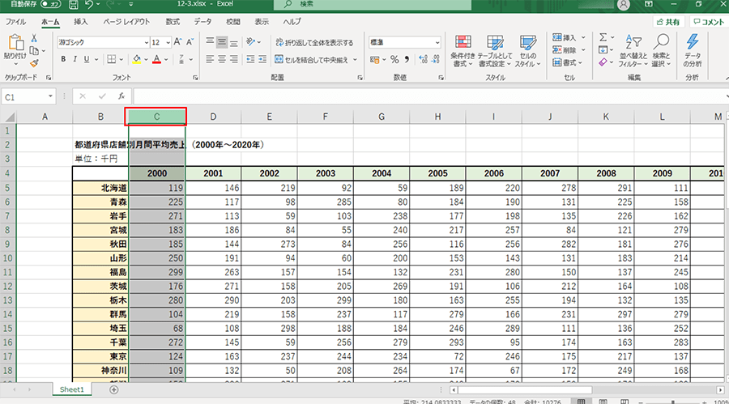Click the increase indent icon
This screenshot has width=729, height=404.
(x=262, y=60)
